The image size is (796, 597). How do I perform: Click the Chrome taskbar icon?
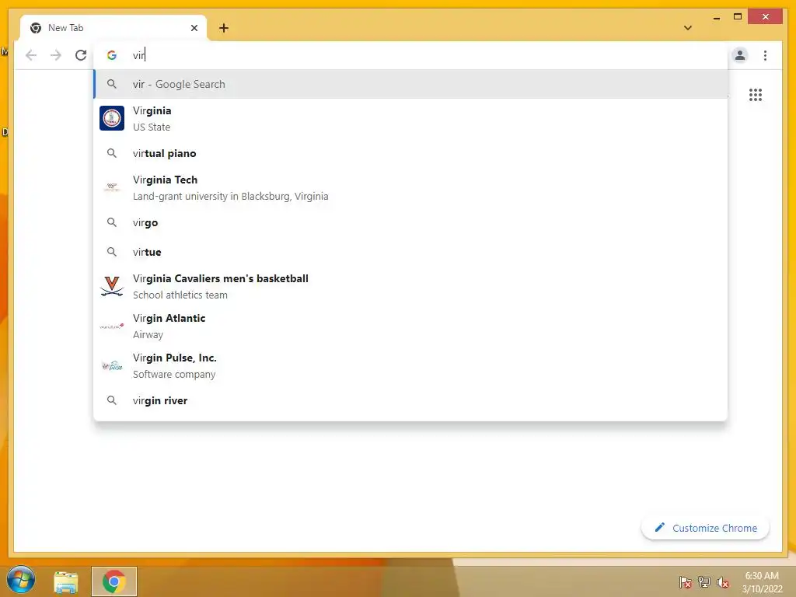coord(114,581)
